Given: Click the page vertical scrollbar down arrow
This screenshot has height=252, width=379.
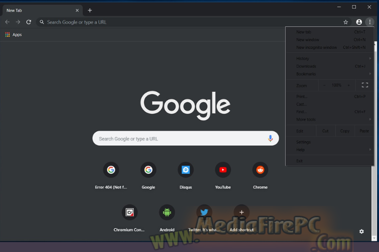Looking at the screenshot, I should (x=374, y=238).
